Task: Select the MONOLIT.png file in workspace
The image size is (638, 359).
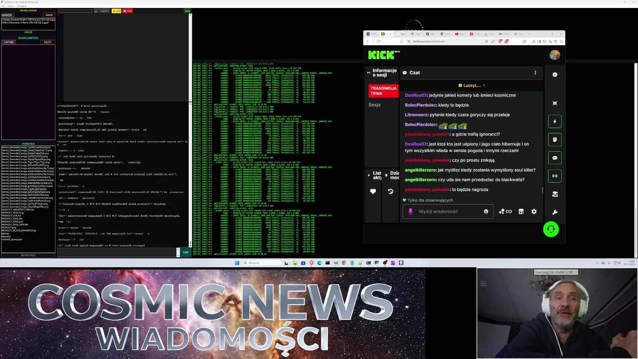Action: pos(8,227)
